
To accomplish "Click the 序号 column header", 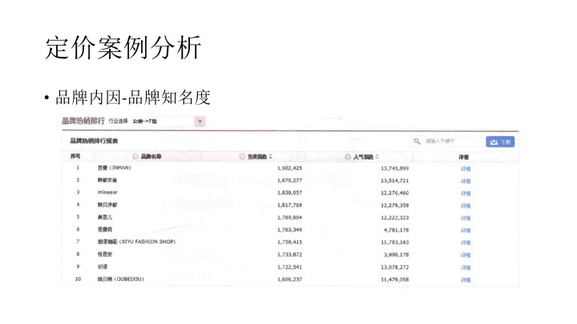I will (75, 156).
